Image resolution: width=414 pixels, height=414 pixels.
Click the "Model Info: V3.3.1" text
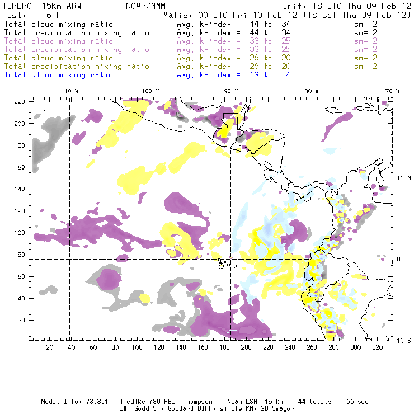tap(74, 402)
